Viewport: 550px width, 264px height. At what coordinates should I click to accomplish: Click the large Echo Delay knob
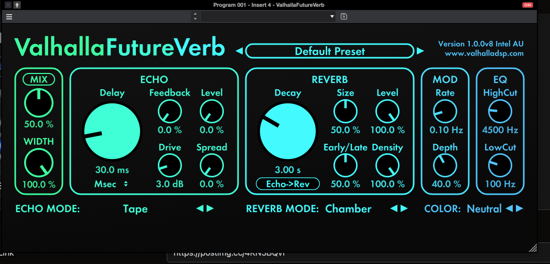click(112, 131)
